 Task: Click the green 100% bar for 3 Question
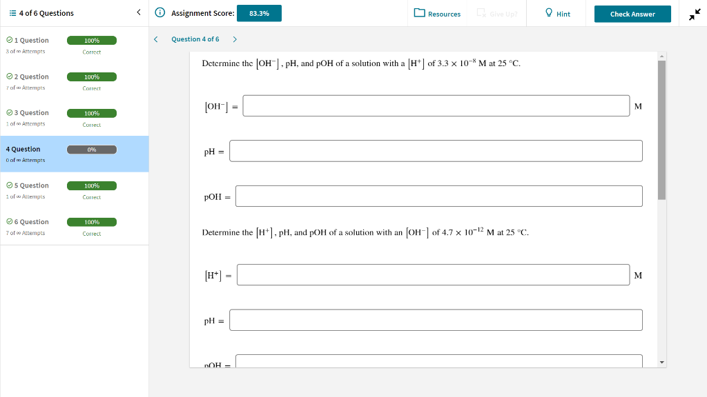pyautogui.click(x=93, y=113)
